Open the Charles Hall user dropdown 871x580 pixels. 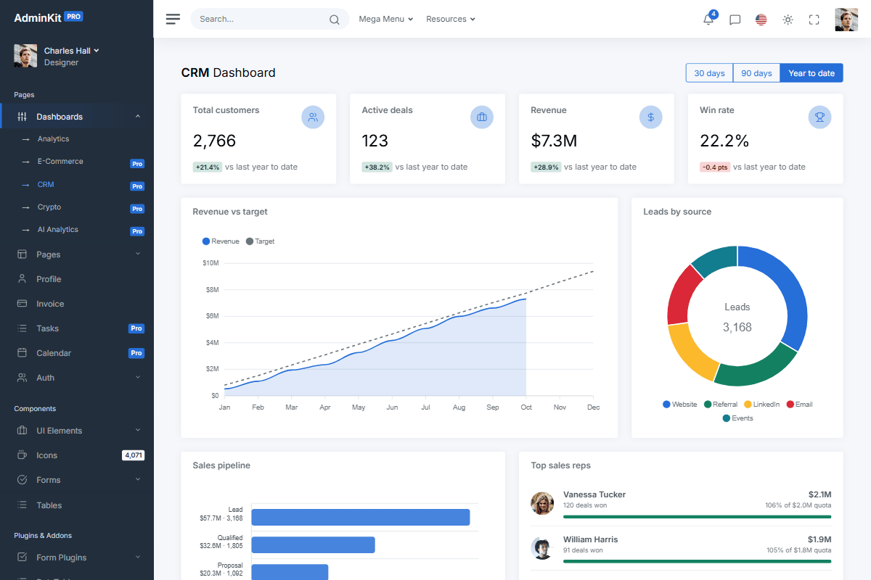[x=71, y=51]
